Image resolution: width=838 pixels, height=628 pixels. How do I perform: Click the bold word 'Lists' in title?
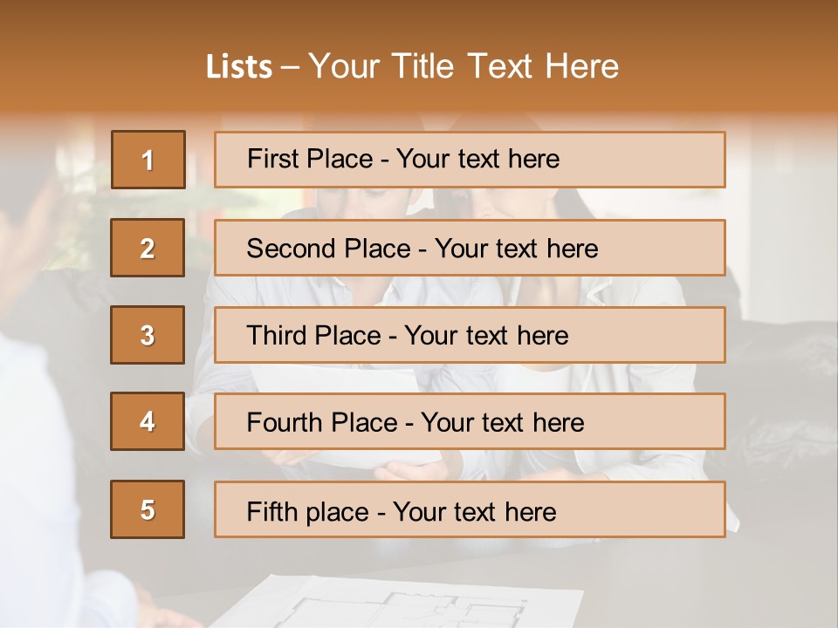[x=239, y=67]
